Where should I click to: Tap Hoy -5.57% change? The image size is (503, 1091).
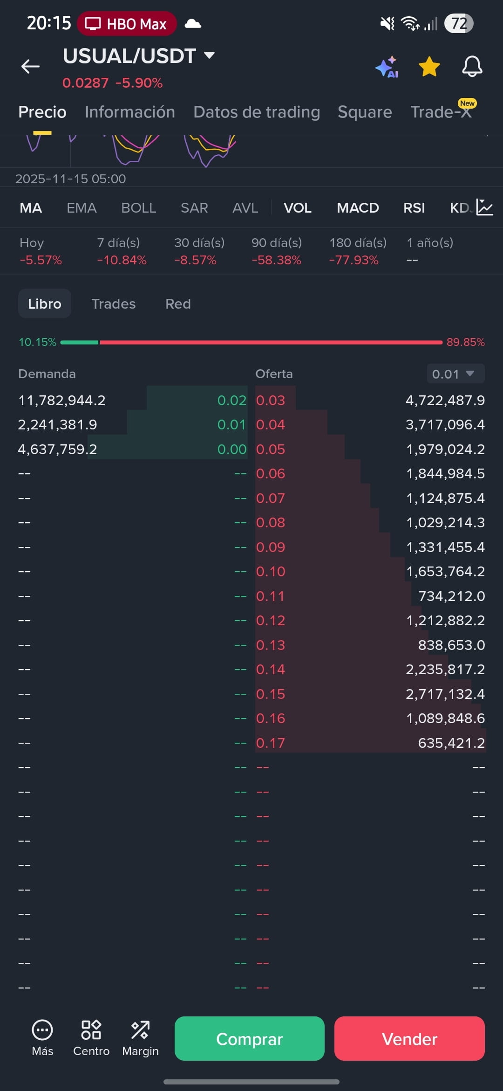click(41, 251)
